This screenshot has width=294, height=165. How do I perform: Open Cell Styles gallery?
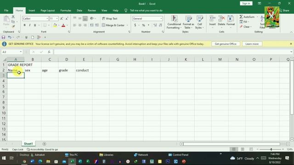click(199, 22)
